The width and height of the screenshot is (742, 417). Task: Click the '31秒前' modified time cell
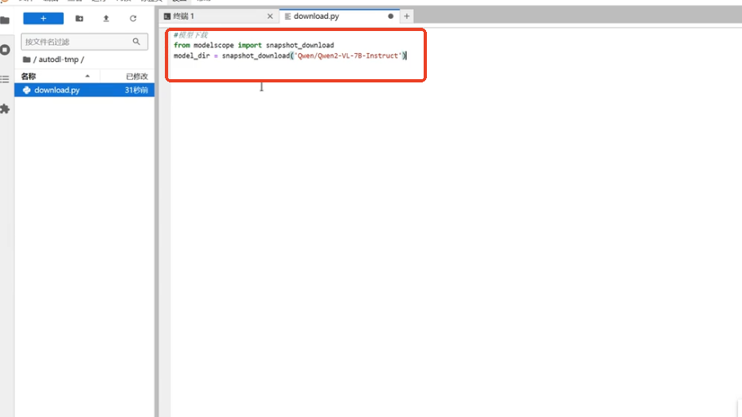pos(136,90)
